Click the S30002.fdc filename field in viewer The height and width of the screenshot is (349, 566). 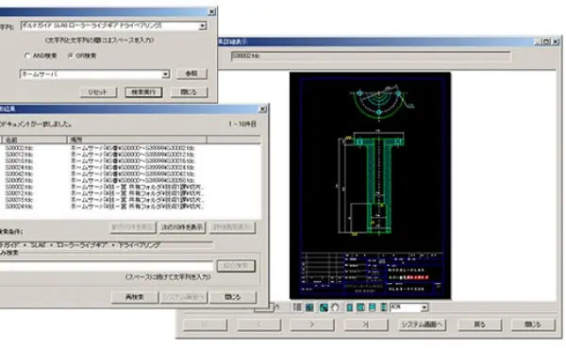coord(371,56)
